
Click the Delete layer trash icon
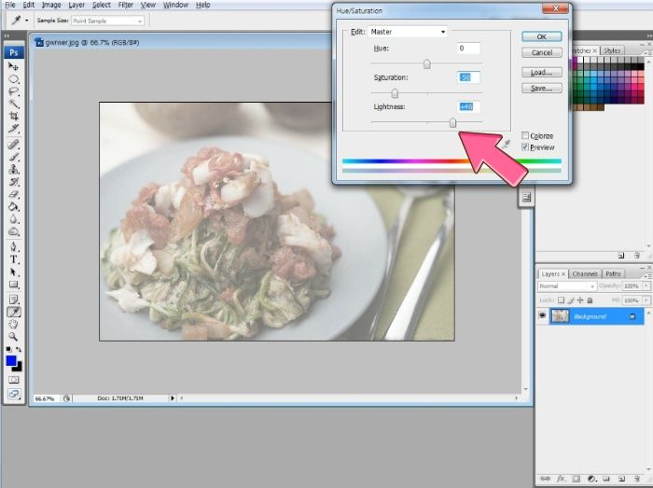point(636,479)
